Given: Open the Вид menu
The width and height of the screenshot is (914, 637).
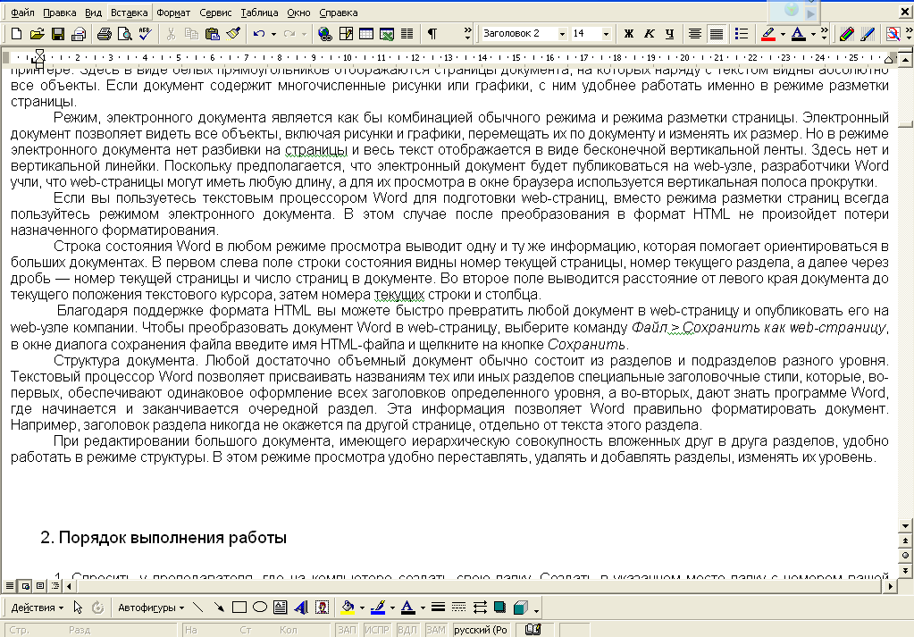Looking at the screenshot, I should coord(93,13).
